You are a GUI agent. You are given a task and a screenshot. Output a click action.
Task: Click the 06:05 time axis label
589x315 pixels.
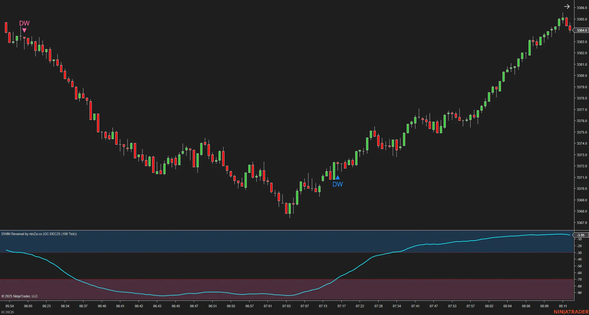click(x=28, y=306)
